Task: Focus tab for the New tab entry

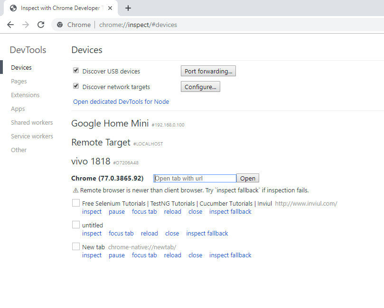Action: coord(144,255)
